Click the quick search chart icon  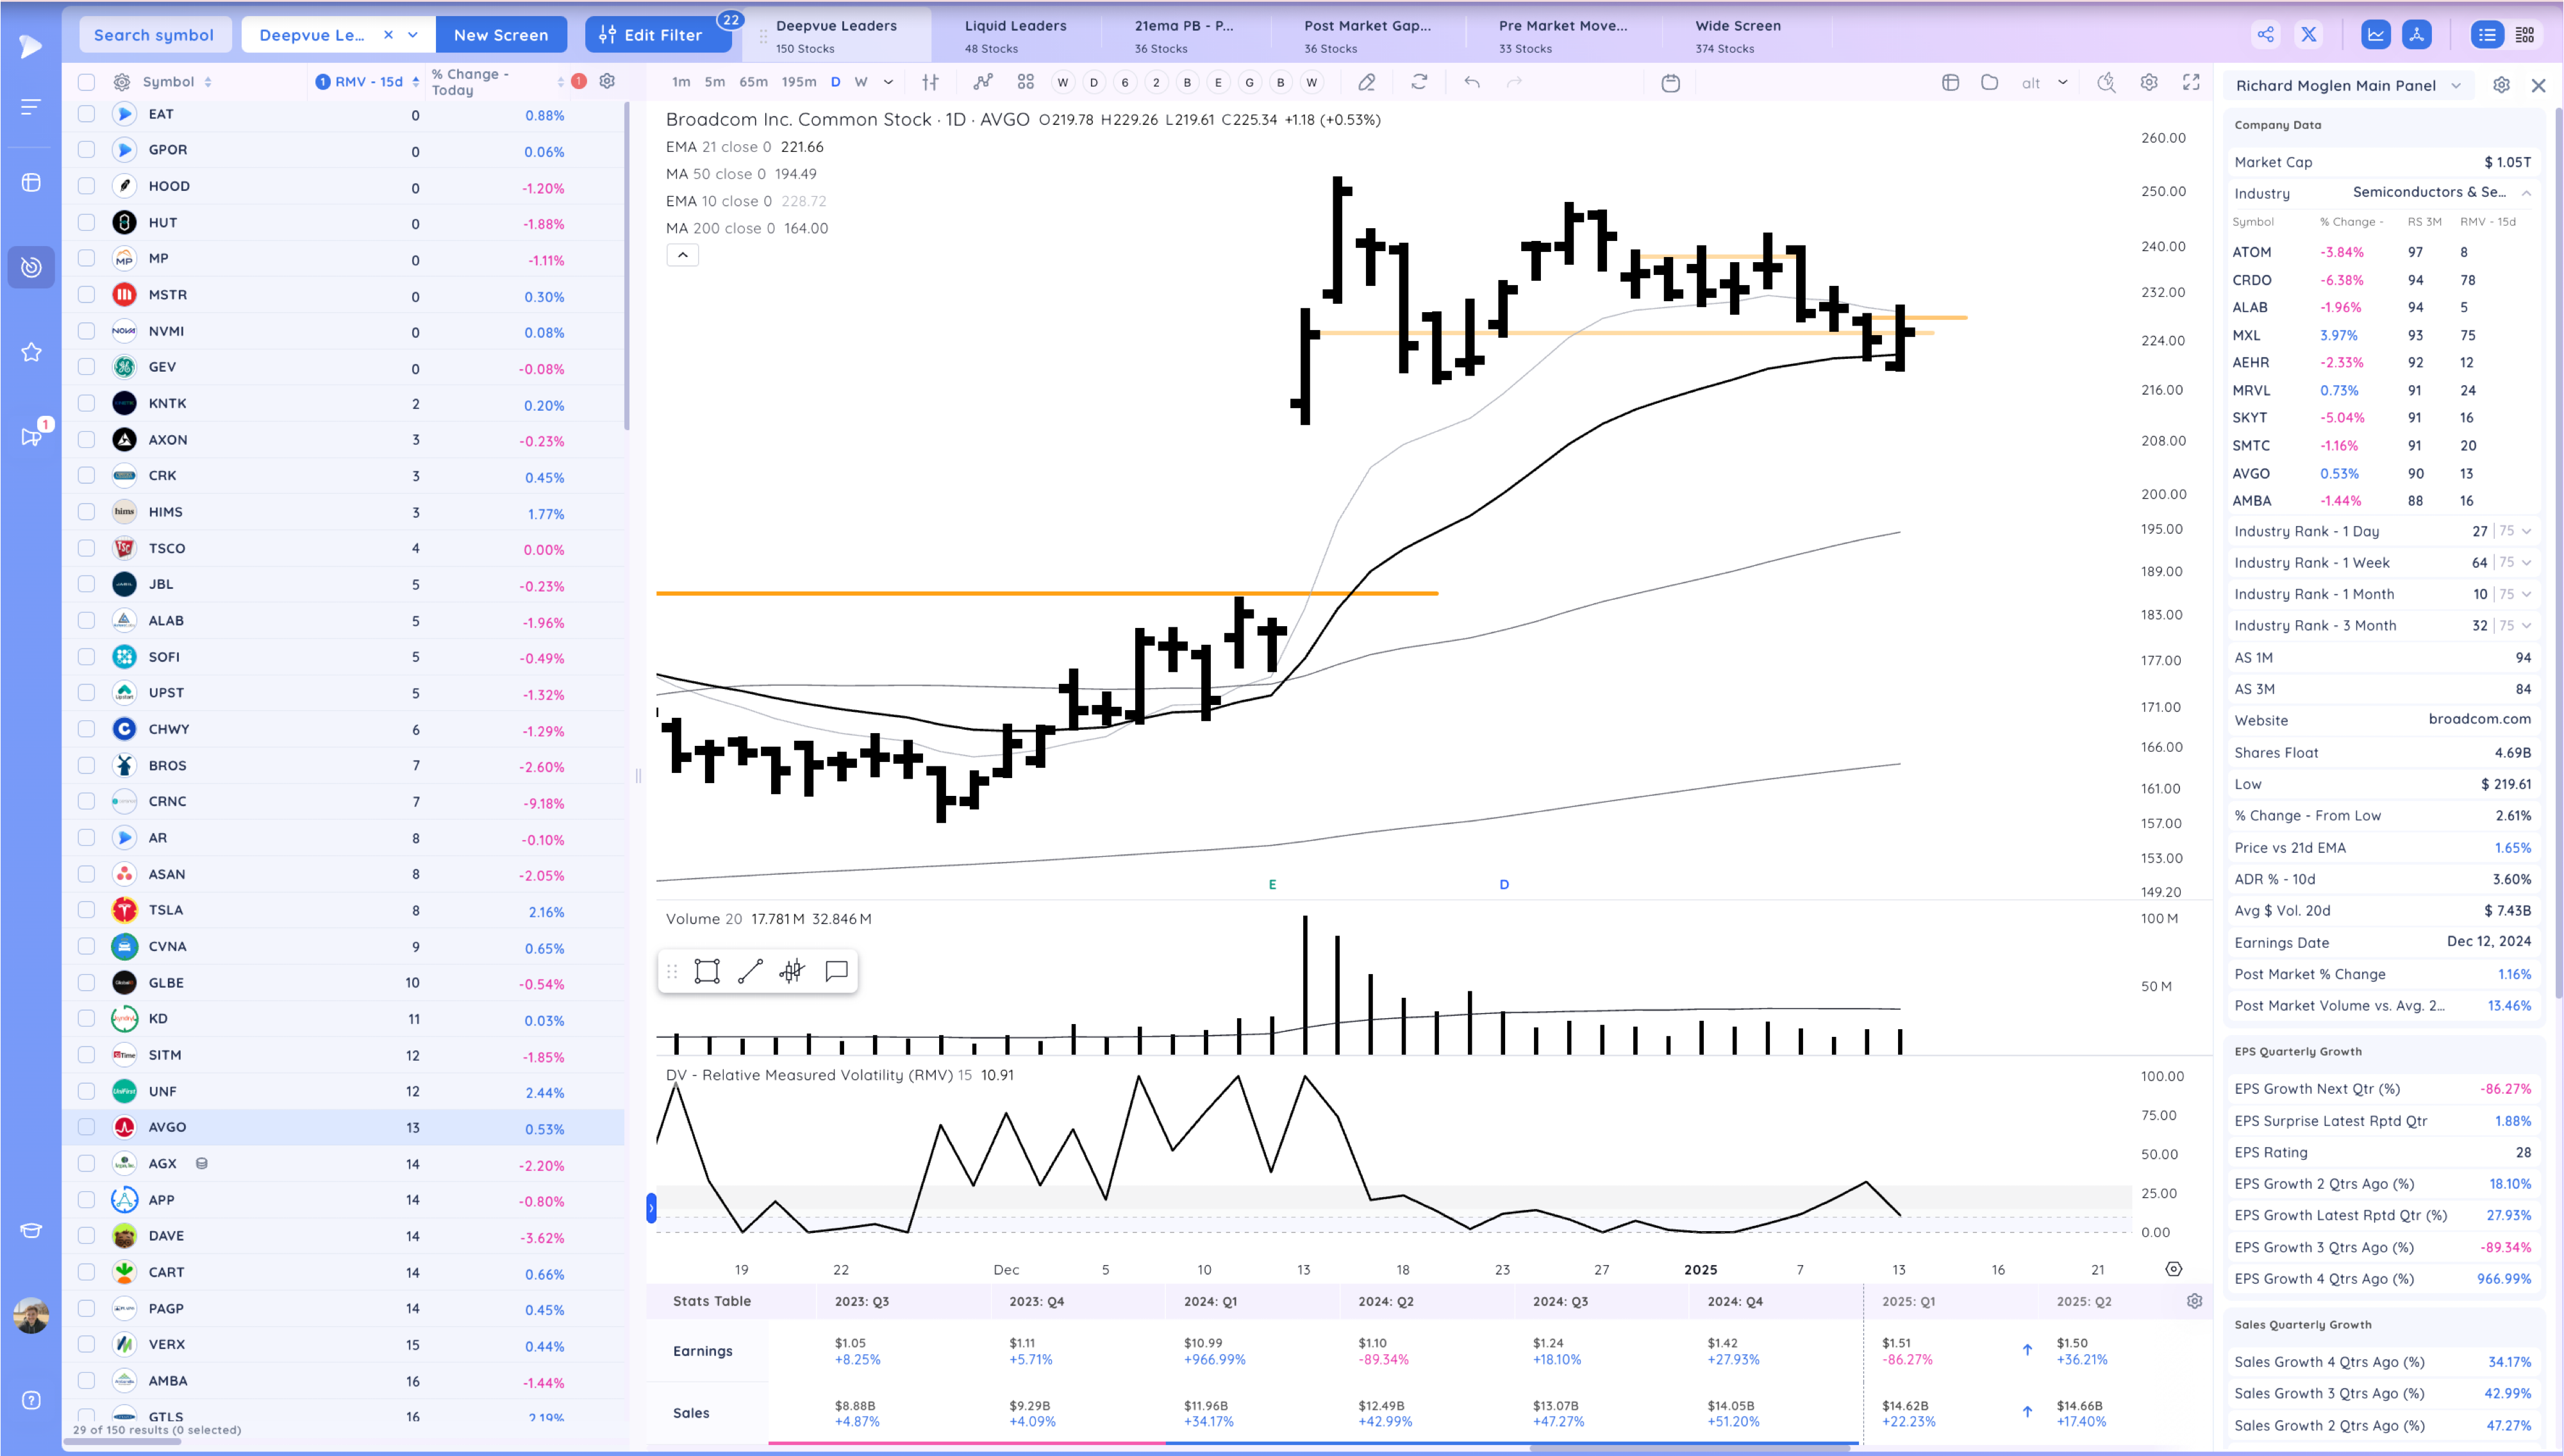(2106, 82)
